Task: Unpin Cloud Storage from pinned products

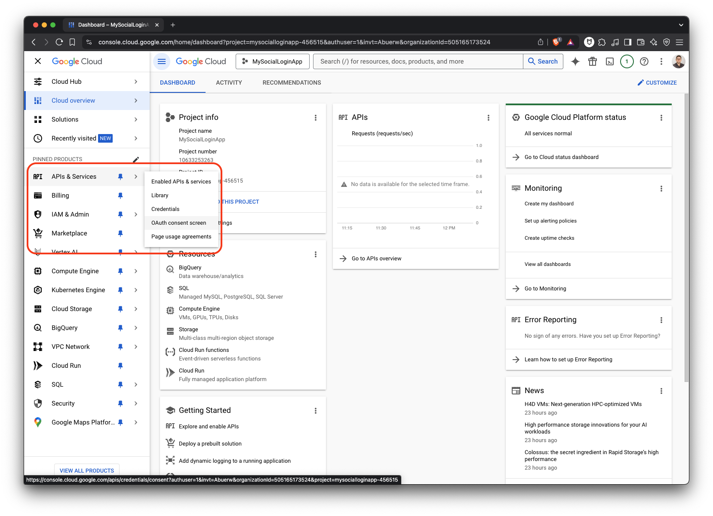Action: tap(120, 309)
